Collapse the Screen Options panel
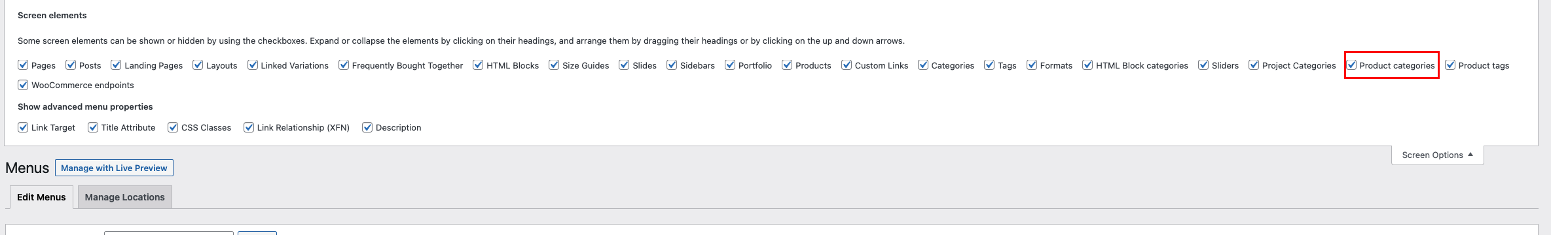The width and height of the screenshot is (1551, 235). pyautogui.click(x=1437, y=155)
